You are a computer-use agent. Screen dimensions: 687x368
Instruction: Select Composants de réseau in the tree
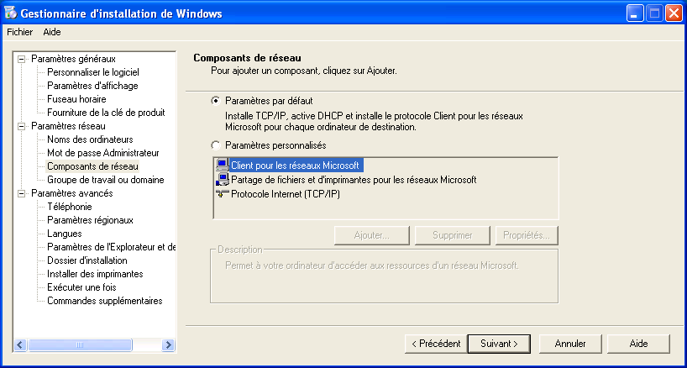[93, 166]
